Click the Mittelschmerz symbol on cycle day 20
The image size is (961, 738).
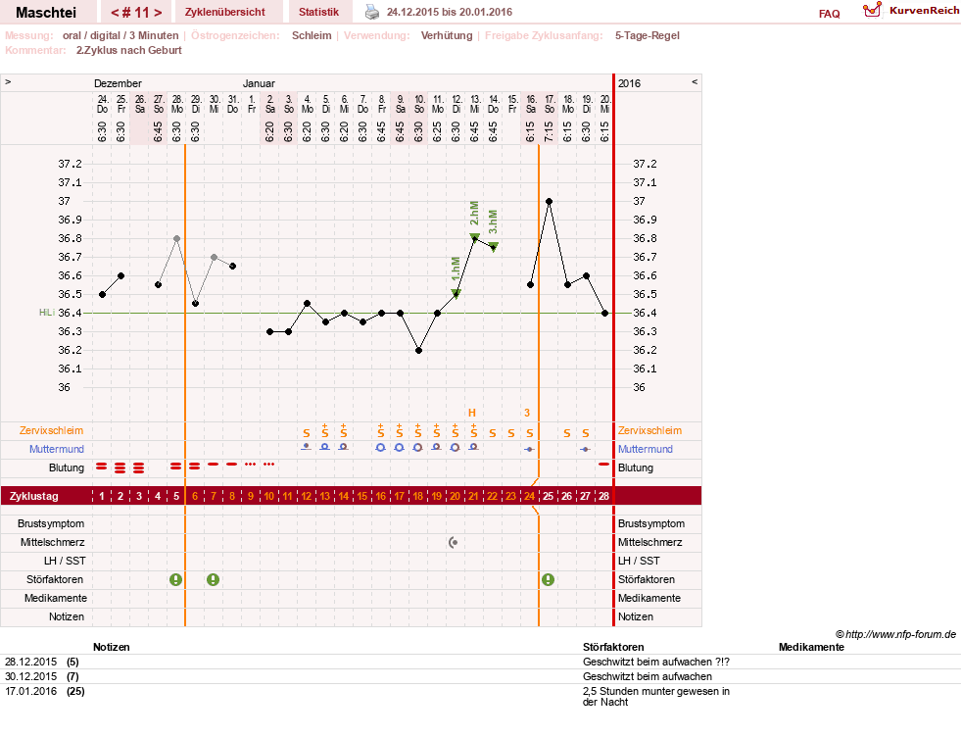tap(454, 542)
